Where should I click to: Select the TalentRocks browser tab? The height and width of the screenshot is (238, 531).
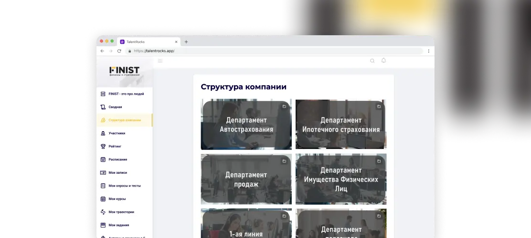click(x=149, y=42)
